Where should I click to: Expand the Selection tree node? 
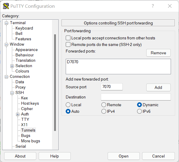pyautogui.click(x=12, y=66)
